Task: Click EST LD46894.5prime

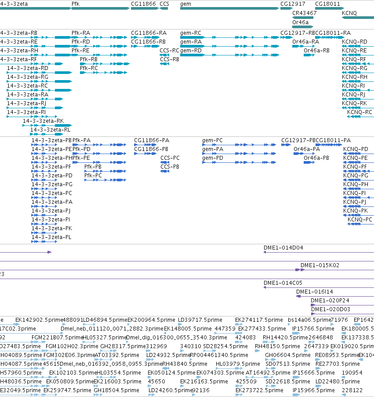Action: click(x=105, y=320)
